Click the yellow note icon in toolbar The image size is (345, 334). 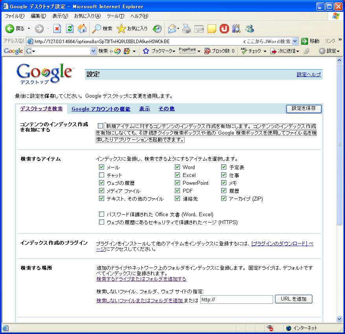click(x=212, y=29)
